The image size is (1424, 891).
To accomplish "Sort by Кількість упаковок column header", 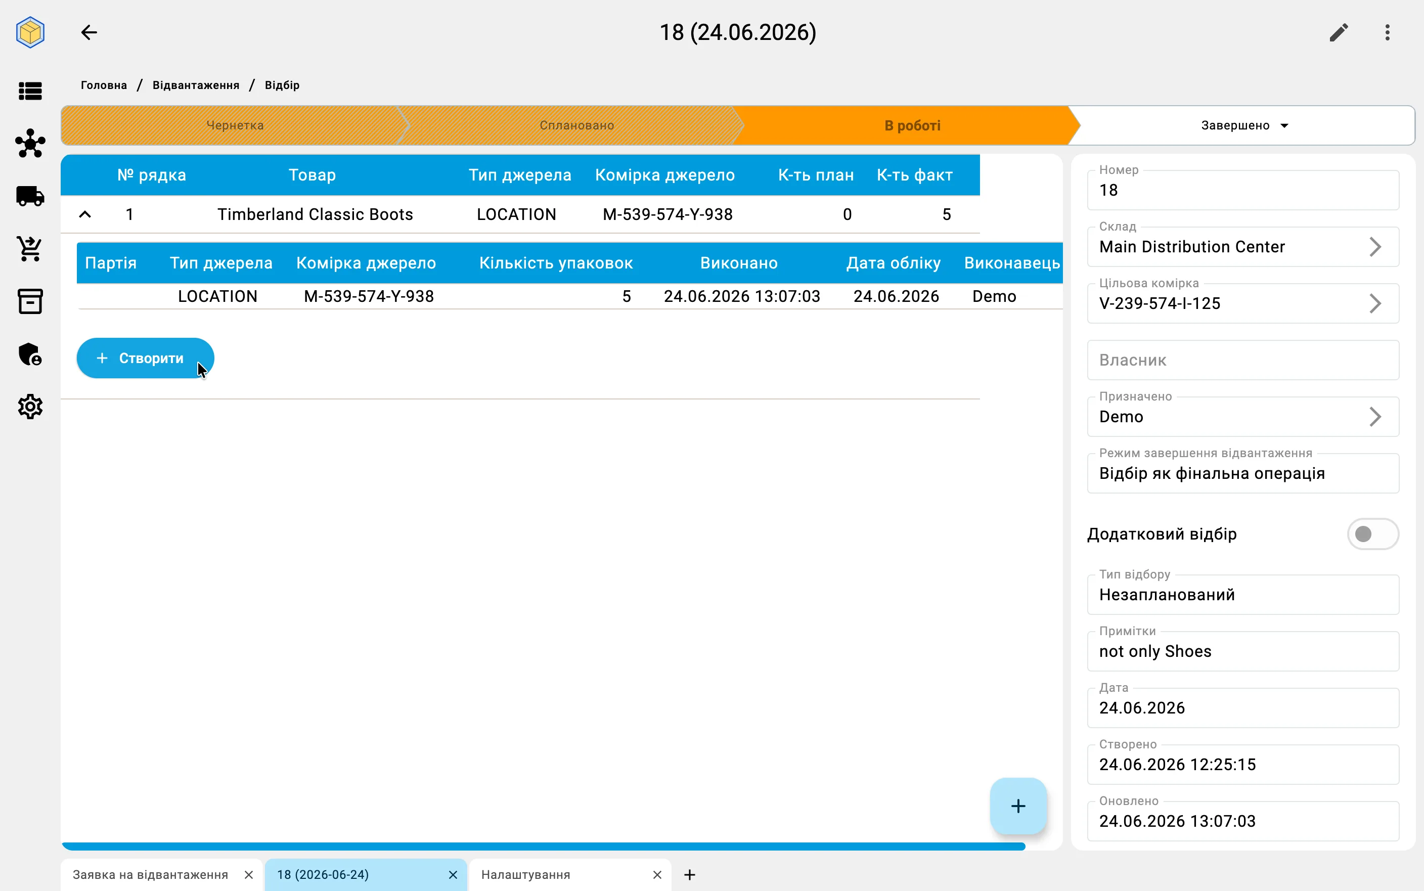I will tap(556, 263).
